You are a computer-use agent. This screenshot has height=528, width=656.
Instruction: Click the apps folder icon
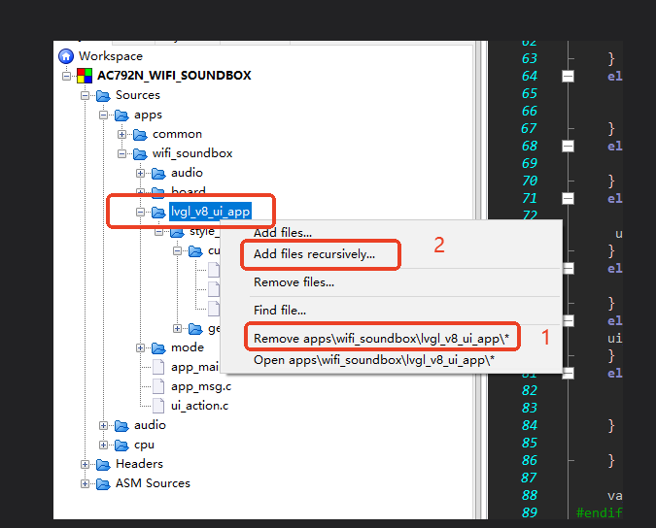pos(121,115)
